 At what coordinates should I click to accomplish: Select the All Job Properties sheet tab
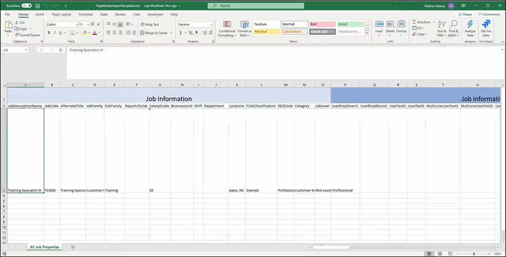point(43,247)
